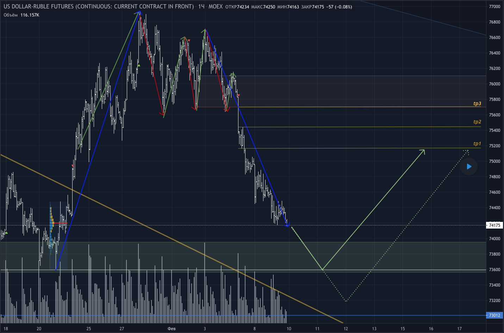
Task: Select the 1Ч timeframe label
Action: [x=201, y=7]
